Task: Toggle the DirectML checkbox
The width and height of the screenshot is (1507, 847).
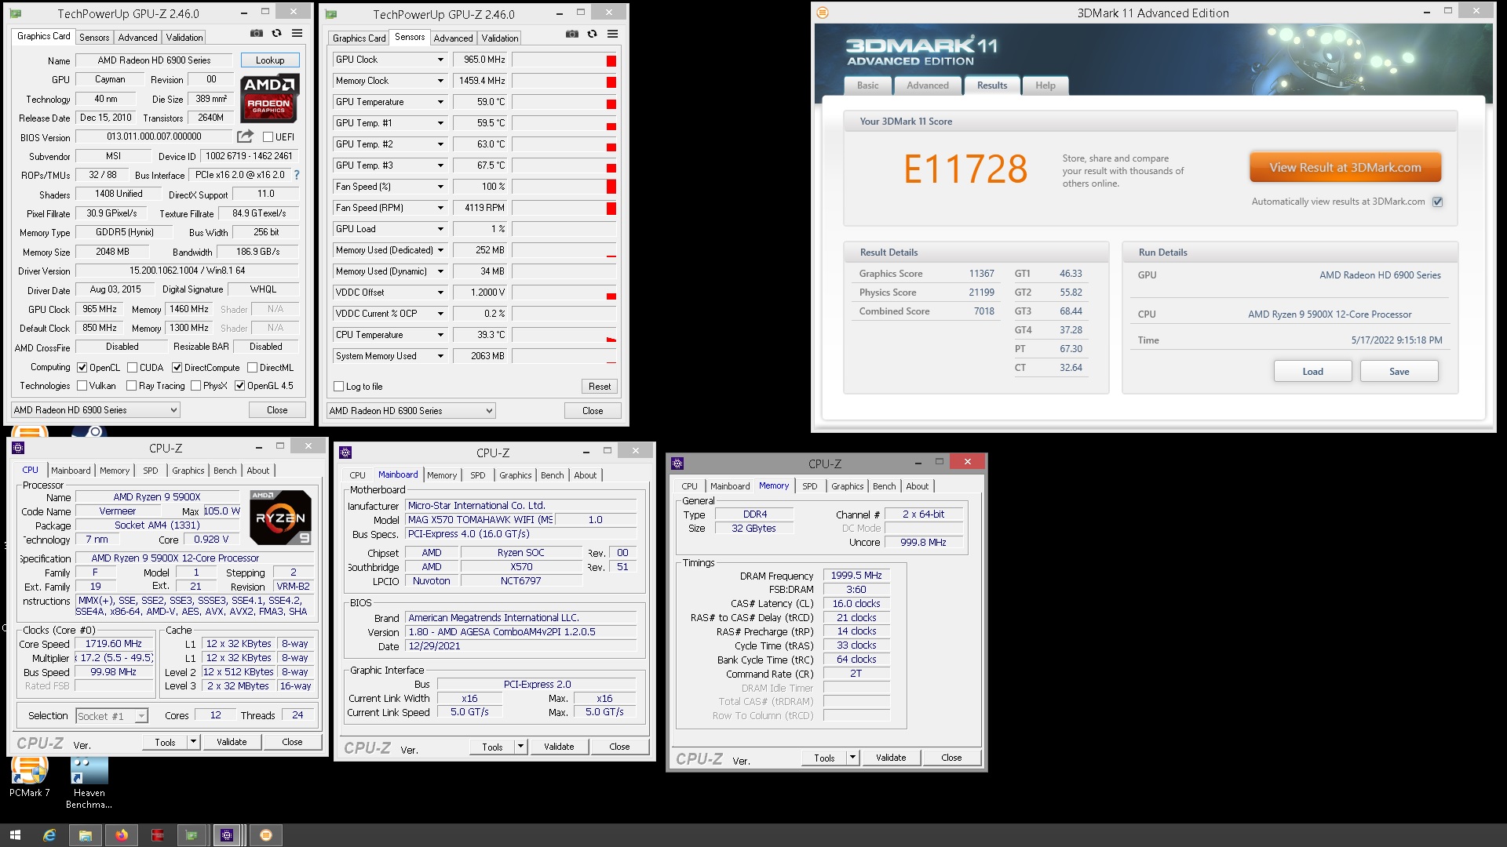Action: click(x=252, y=368)
